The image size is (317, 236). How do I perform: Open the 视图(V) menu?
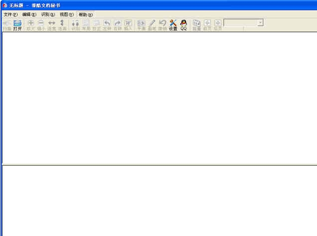pyautogui.click(x=67, y=14)
